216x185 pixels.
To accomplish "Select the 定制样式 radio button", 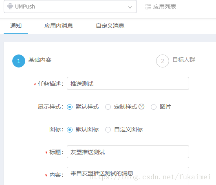I will [x=108, y=107].
